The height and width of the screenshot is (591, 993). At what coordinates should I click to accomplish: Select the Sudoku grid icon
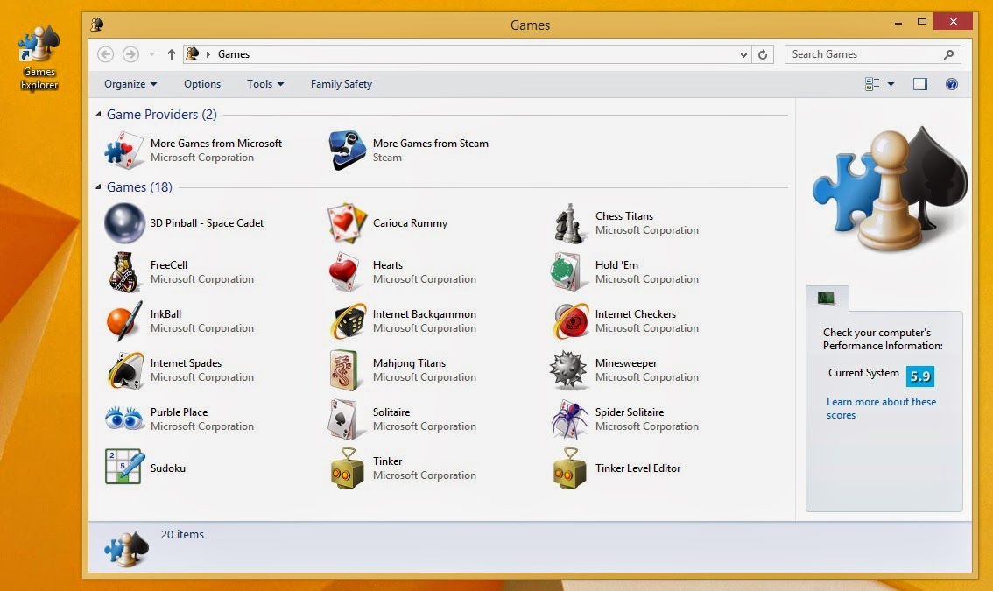click(124, 466)
